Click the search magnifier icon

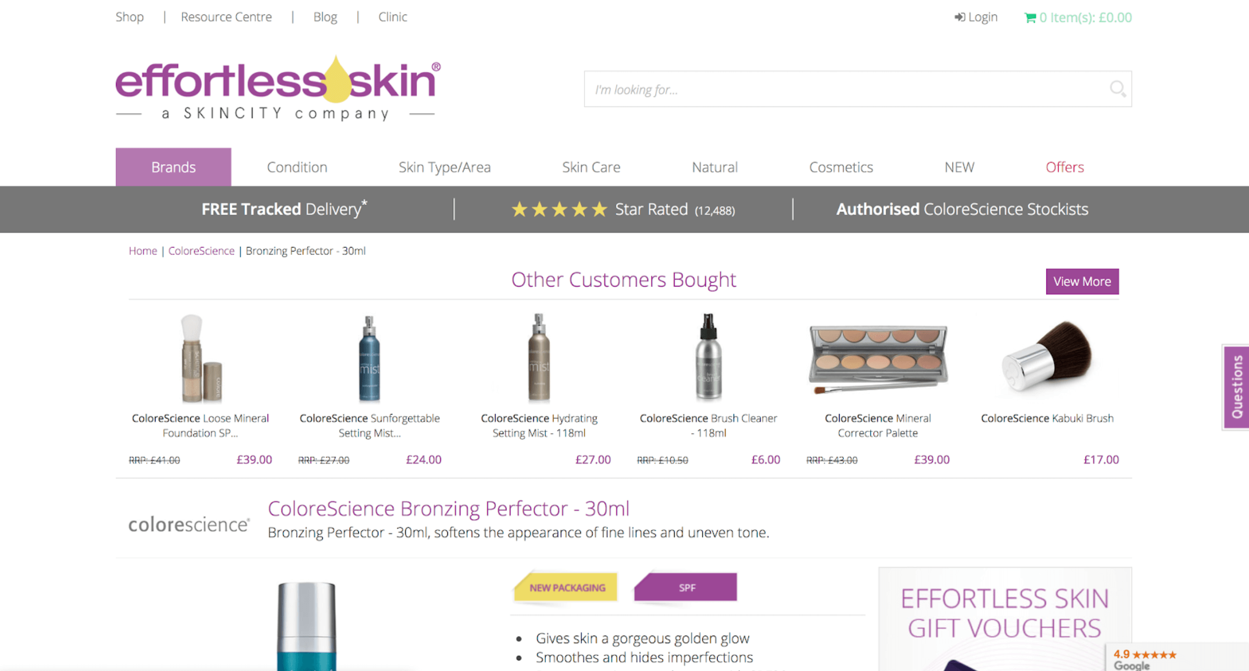(x=1117, y=89)
